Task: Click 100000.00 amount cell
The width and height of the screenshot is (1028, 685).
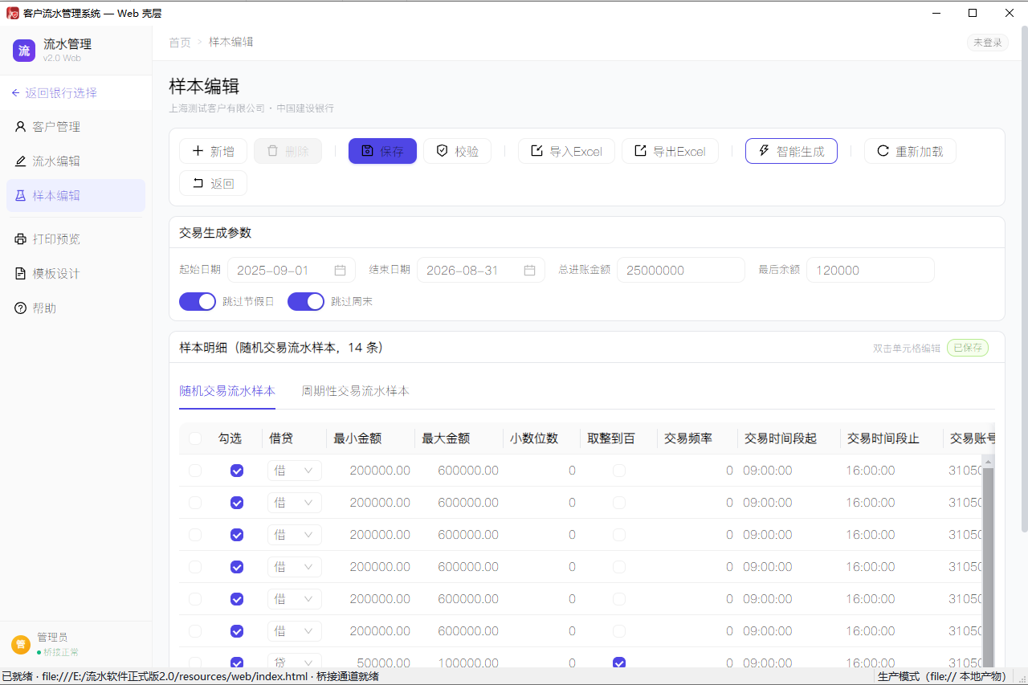Action: [x=468, y=663]
